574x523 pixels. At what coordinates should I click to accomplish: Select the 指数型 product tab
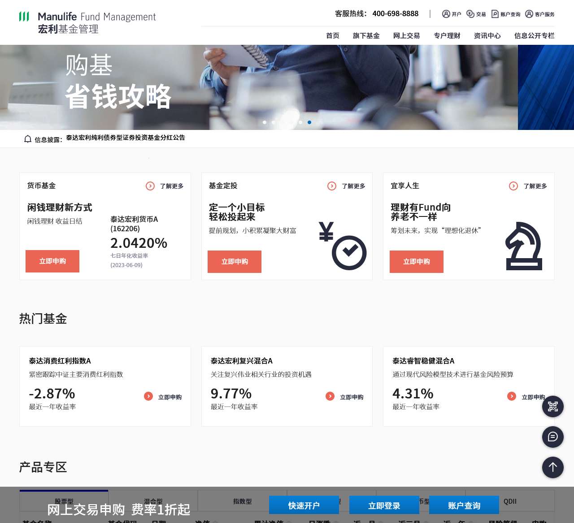coord(243,501)
